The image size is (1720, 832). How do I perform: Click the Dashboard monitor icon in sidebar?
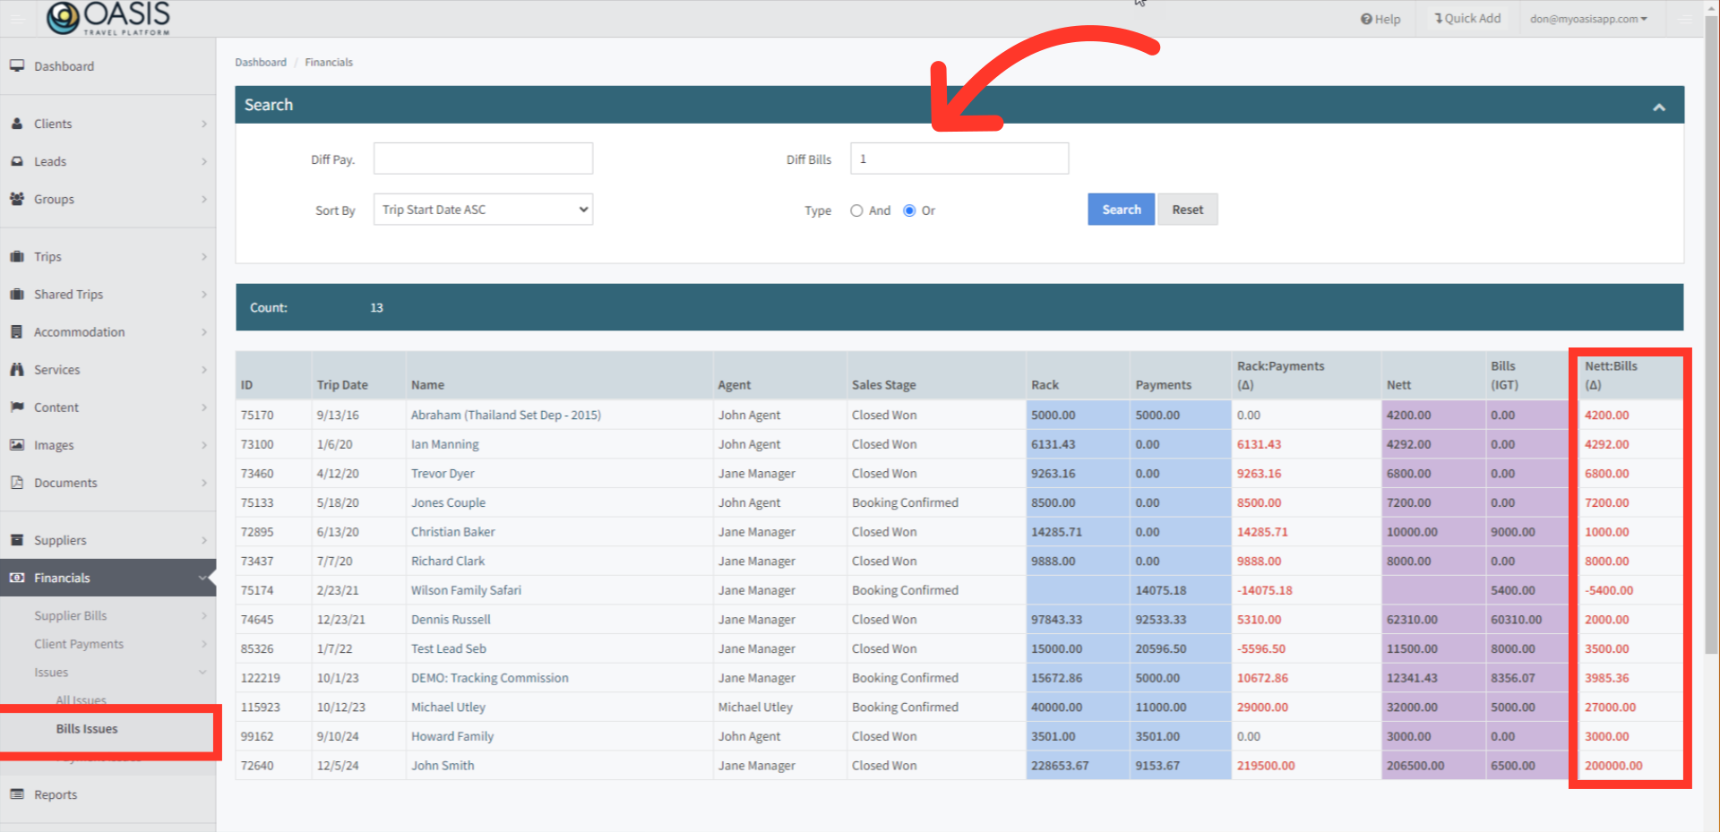[17, 66]
